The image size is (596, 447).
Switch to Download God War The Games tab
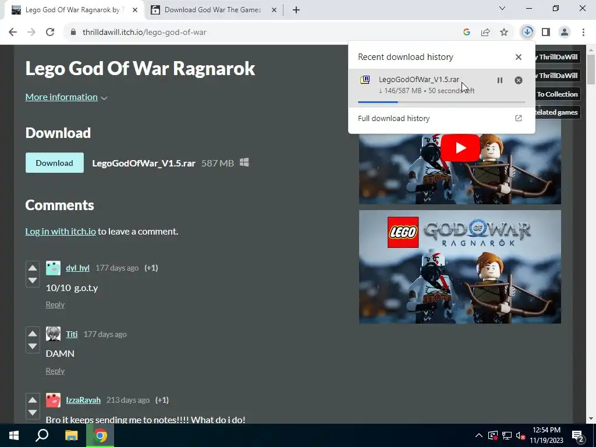(213, 10)
